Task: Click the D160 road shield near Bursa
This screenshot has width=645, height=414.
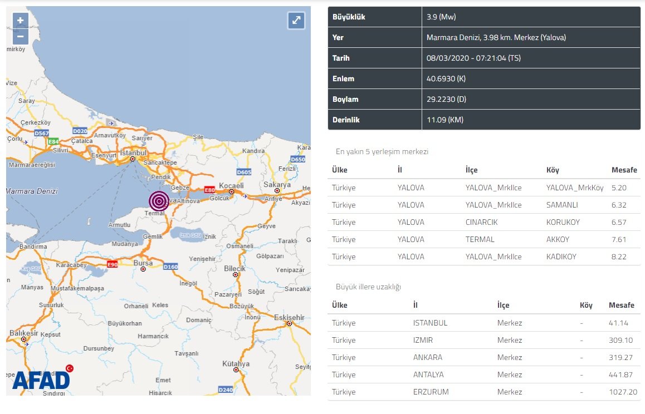Action: click(170, 267)
